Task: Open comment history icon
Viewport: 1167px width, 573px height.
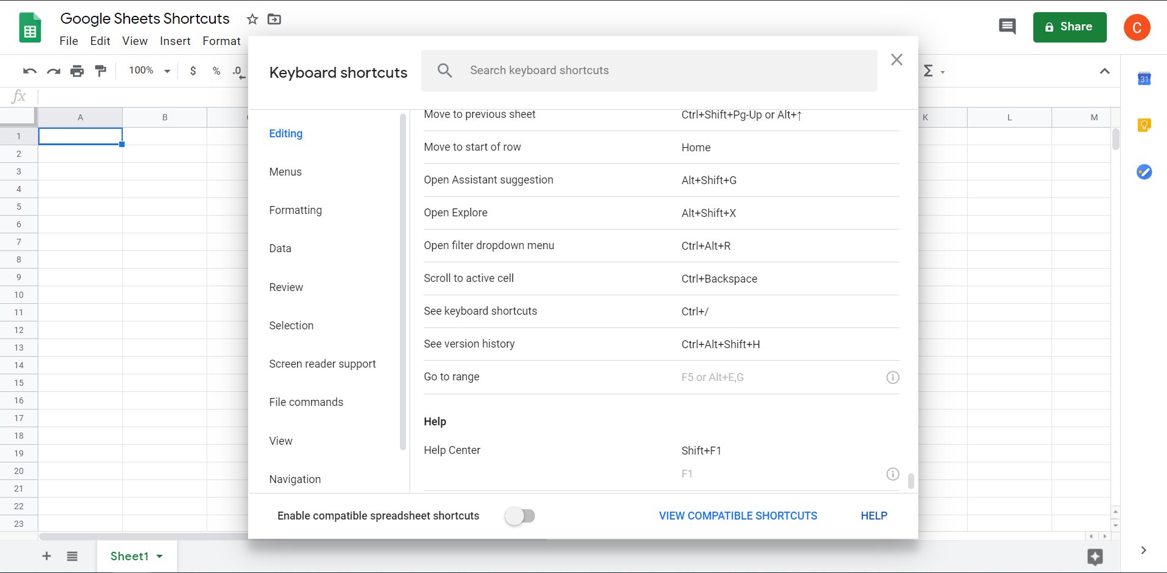Action: (1007, 27)
